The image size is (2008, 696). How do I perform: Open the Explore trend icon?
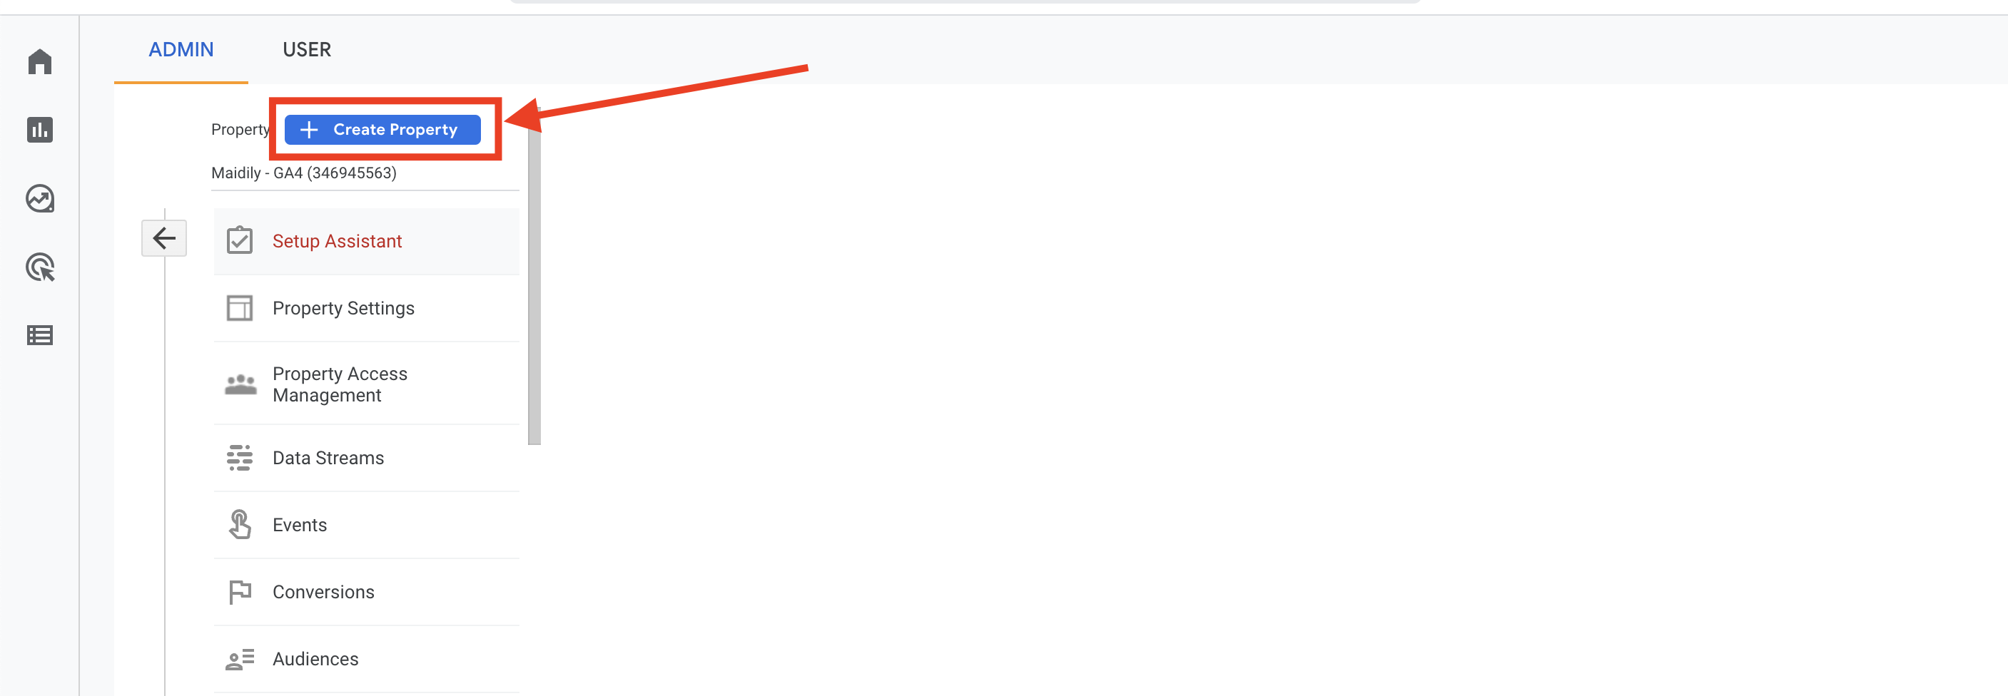point(40,199)
